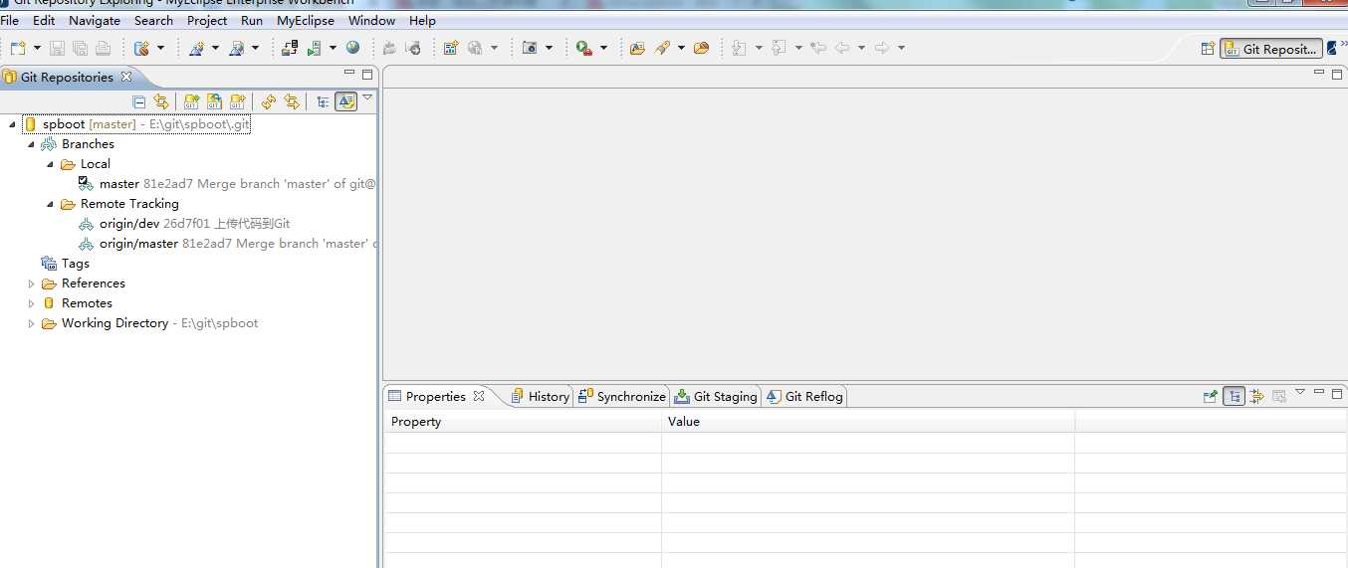Open the Properties view menu triangle
The width and height of the screenshot is (1348, 568).
1299,392
